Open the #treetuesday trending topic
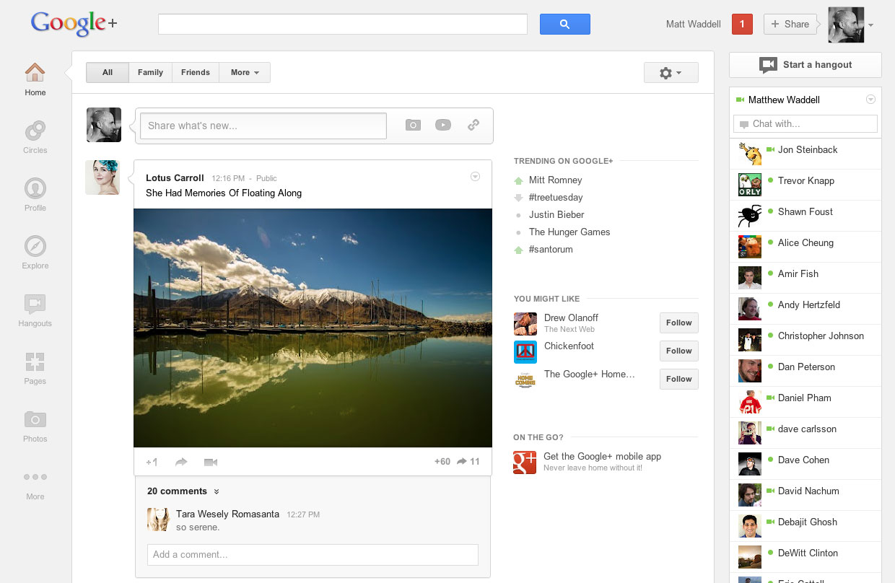 [556, 198]
